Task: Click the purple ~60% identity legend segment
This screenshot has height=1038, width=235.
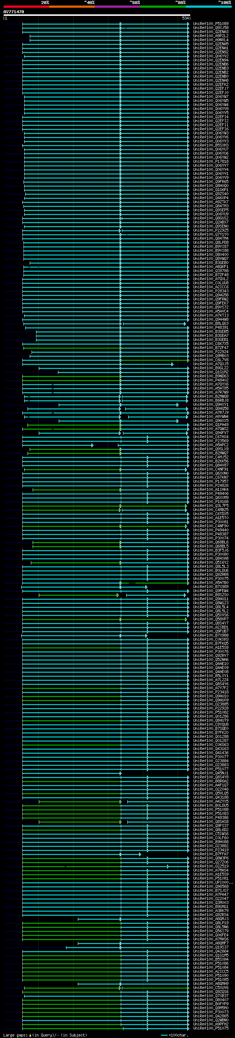Action: coord(118,7)
